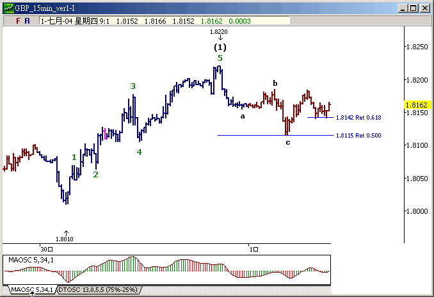
Task: Click the green wave 4 label
Action: point(139,152)
